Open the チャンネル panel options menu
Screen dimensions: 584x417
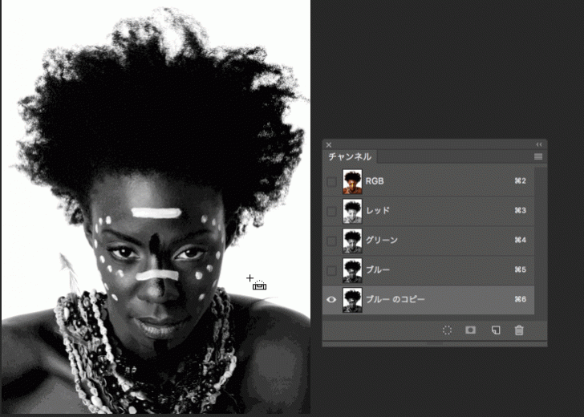point(538,156)
